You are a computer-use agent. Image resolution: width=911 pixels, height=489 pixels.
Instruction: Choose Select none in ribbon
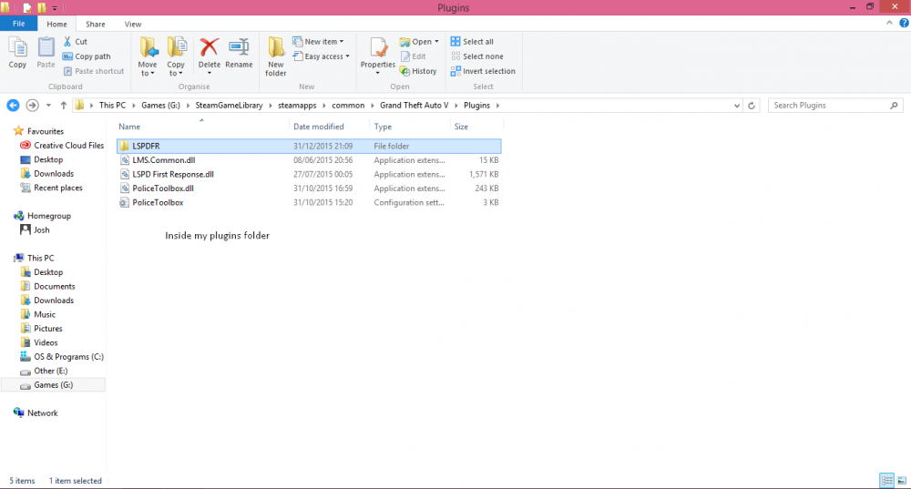pos(477,56)
